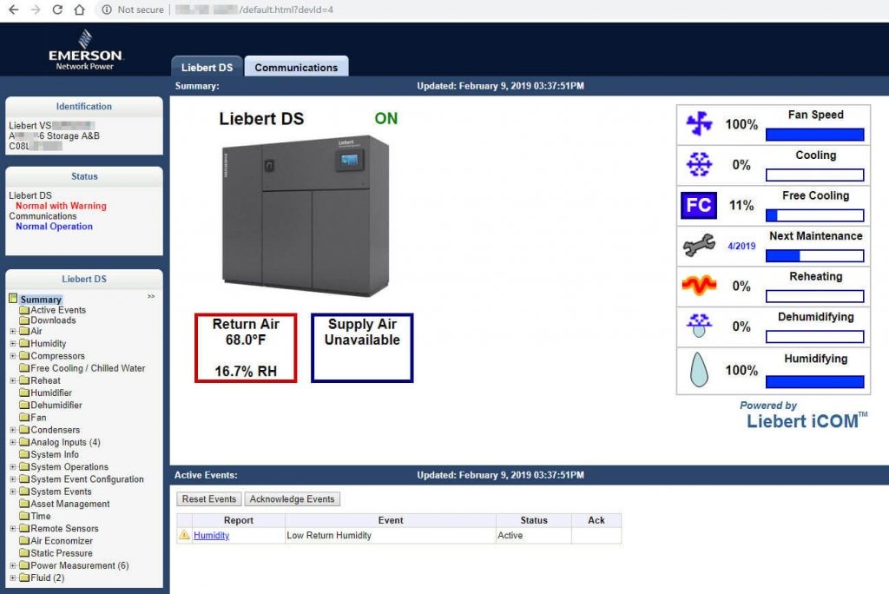
Task: Click the browser home icon
Action: click(x=79, y=10)
